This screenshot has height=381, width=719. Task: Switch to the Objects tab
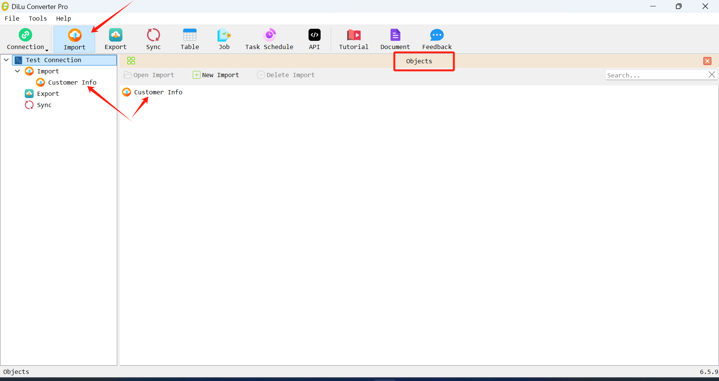(x=419, y=61)
